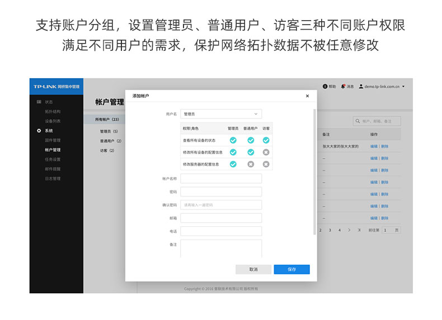Screen dimensions: 442x320
Task: Focus the 帐户名称 input field
Action: point(221,179)
